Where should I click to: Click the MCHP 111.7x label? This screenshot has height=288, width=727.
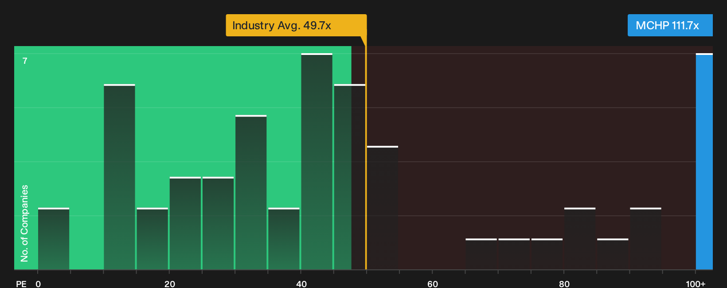pyautogui.click(x=670, y=25)
